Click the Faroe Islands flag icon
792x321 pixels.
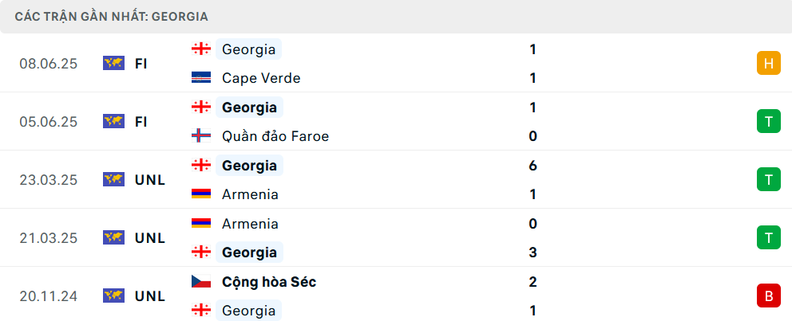[201, 136]
